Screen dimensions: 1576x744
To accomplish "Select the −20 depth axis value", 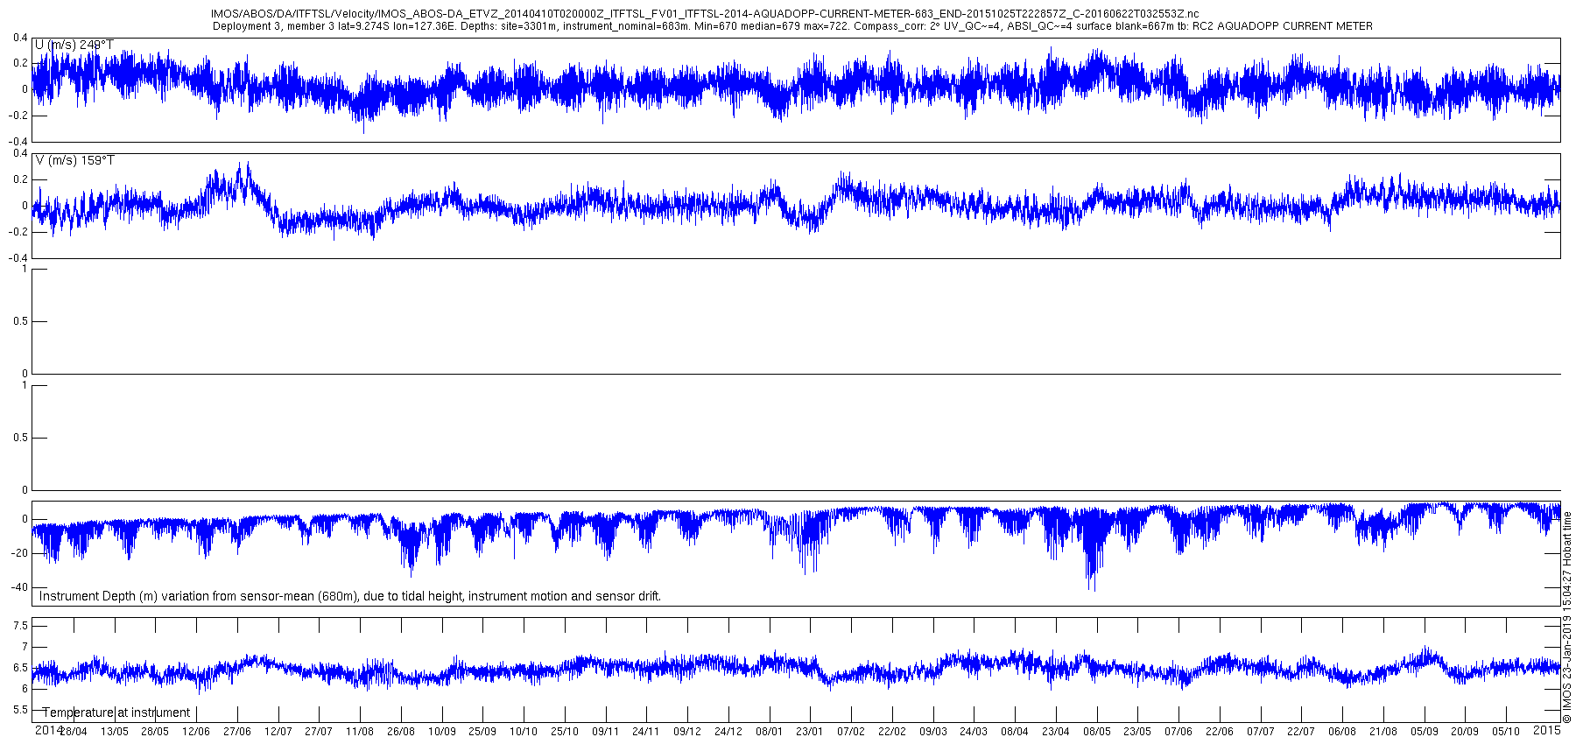I will tap(18, 553).
